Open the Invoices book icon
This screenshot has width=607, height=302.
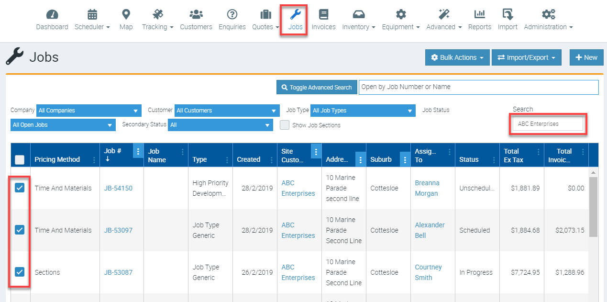[x=323, y=14]
